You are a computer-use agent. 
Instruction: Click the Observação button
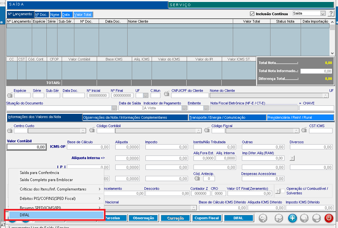(x=143, y=218)
